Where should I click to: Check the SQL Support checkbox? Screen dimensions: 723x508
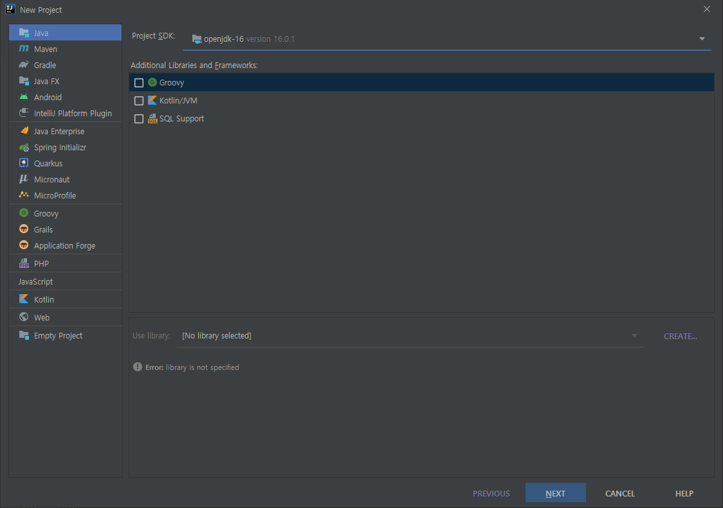pyautogui.click(x=139, y=119)
